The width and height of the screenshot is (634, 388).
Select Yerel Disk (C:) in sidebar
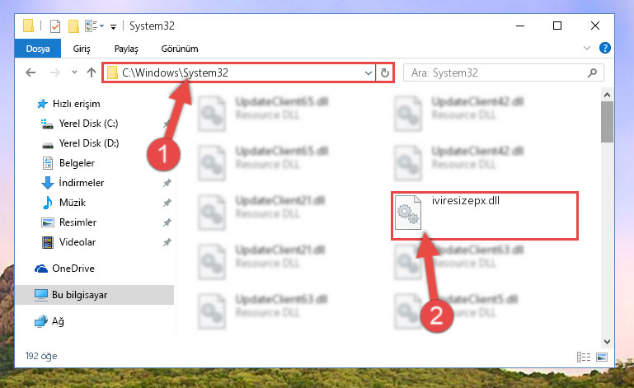tap(88, 124)
